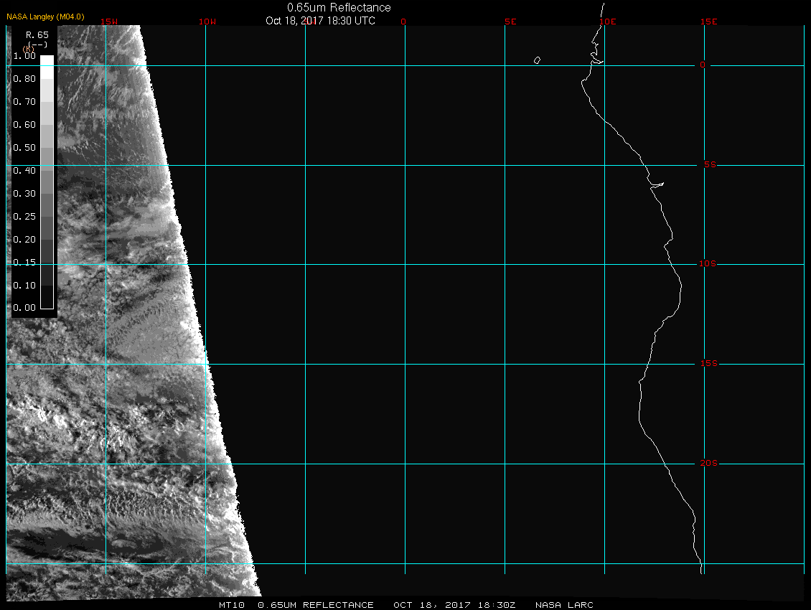
Task: Click the NASA Langley (M04.0) label
Action: pos(45,17)
